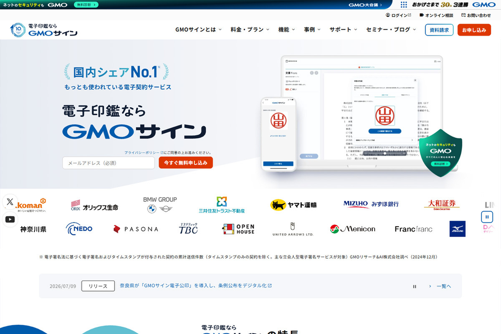Expand the セミナー・ブログ menu
The image size is (501, 334).
coord(391,30)
